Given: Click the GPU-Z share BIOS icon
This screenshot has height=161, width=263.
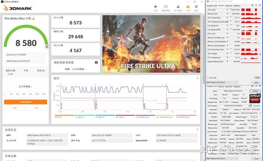Looking at the screenshot, I should (x=250, y=105).
